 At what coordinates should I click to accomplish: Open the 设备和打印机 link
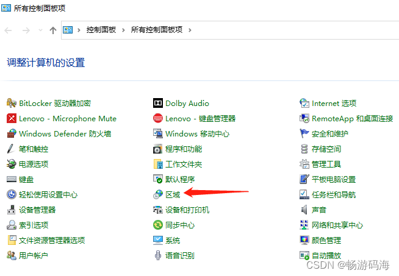pyautogui.click(x=187, y=210)
